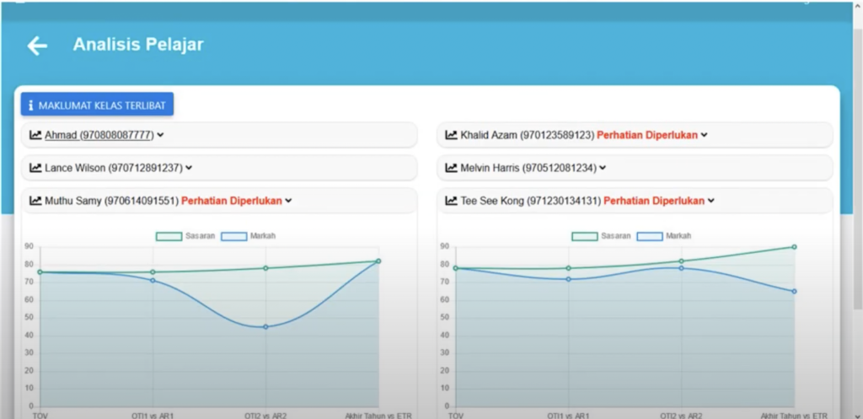Click Markah point at Akhir Tahun, Tee See Kong chart
This screenshot has width=863, height=419.
tap(794, 291)
